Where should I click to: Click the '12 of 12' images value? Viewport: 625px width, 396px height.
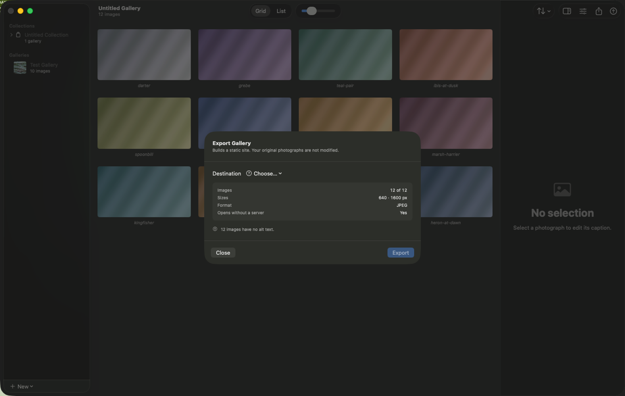click(398, 190)
